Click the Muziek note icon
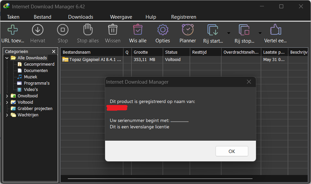 pyautogui.click(x=20, y=77)
